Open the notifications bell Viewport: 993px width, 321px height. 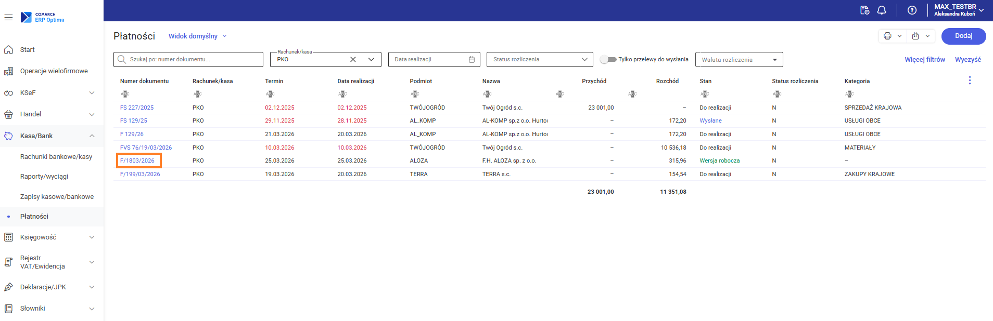[x=882, y=10]
